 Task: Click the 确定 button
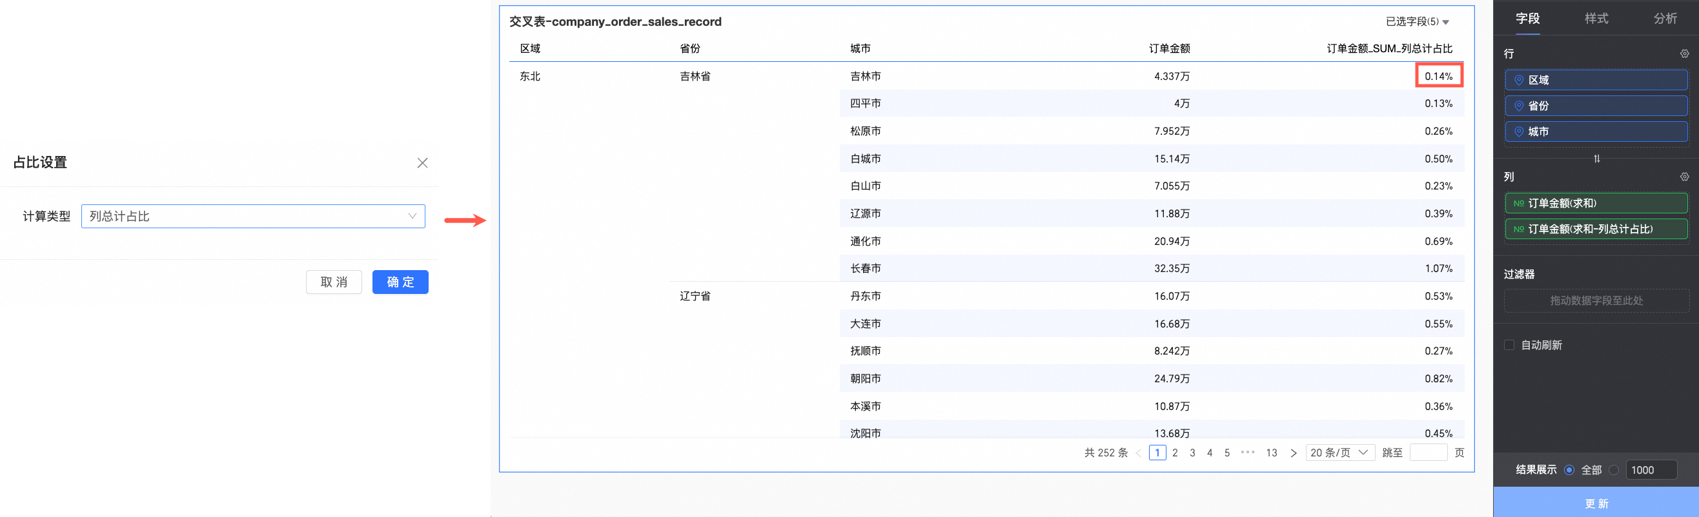point(400,282)
